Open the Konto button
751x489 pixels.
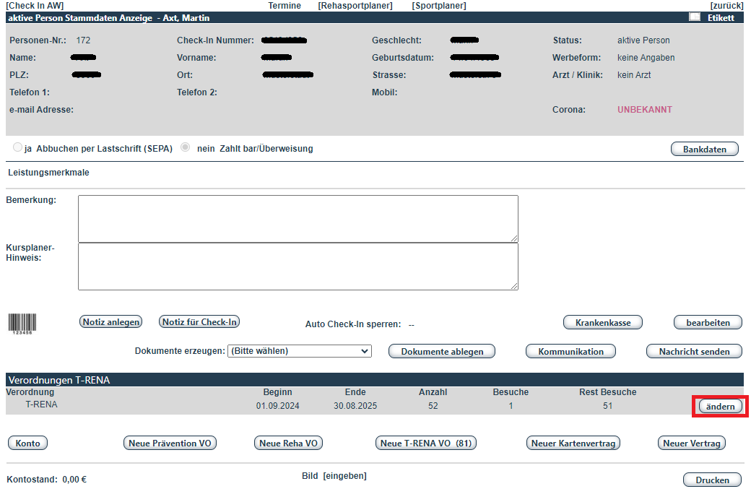(x=27, y=443)
